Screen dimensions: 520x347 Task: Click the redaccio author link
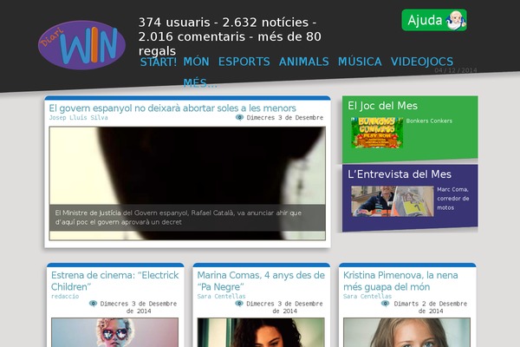click(x=65, y=296)
